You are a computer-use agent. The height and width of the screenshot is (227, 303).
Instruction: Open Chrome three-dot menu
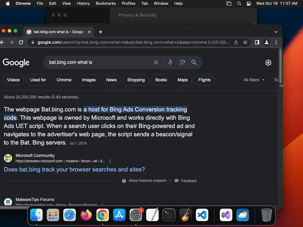[276, 42]
